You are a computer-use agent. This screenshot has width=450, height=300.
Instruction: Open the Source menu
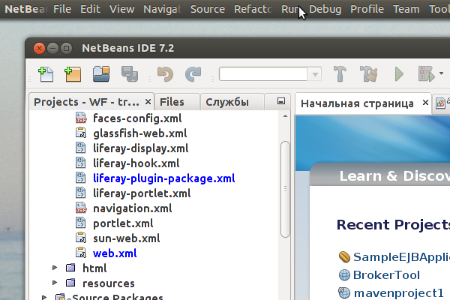(x=208, y=9)
